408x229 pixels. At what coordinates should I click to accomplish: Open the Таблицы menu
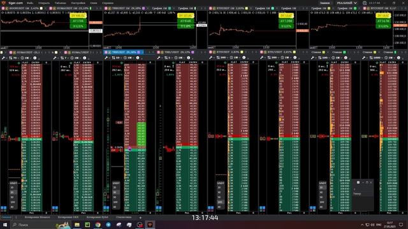(61, 3)
